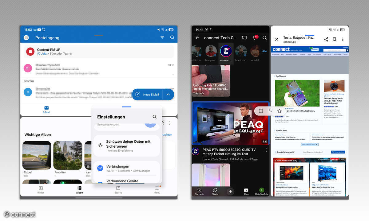Close the connect.de custom tab
Viewport: 369px width, 221px height.
click(x=276, y=39)
